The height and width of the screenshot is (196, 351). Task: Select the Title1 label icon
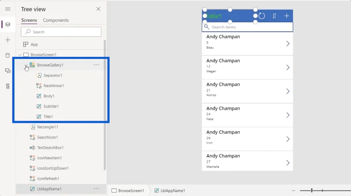pyautogui.click(x=39, y=116)
